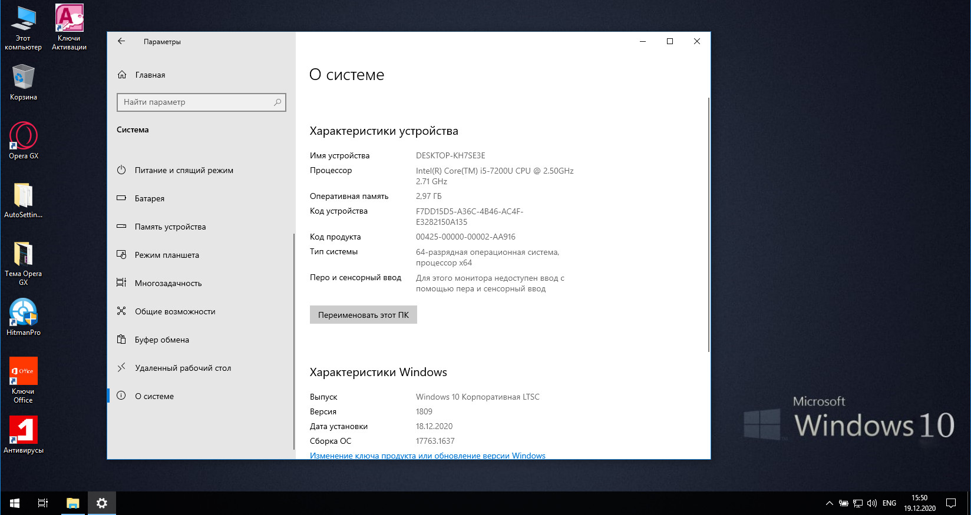Click the Settings gear on taskbar
The height and width of the screenshot is (515, 971).
coord(102,503)
